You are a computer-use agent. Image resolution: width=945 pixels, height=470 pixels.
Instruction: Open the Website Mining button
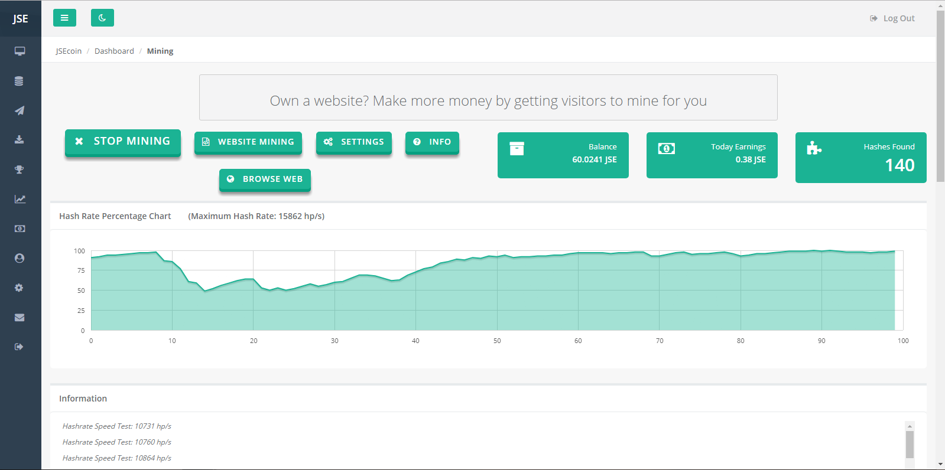[248, 142]
